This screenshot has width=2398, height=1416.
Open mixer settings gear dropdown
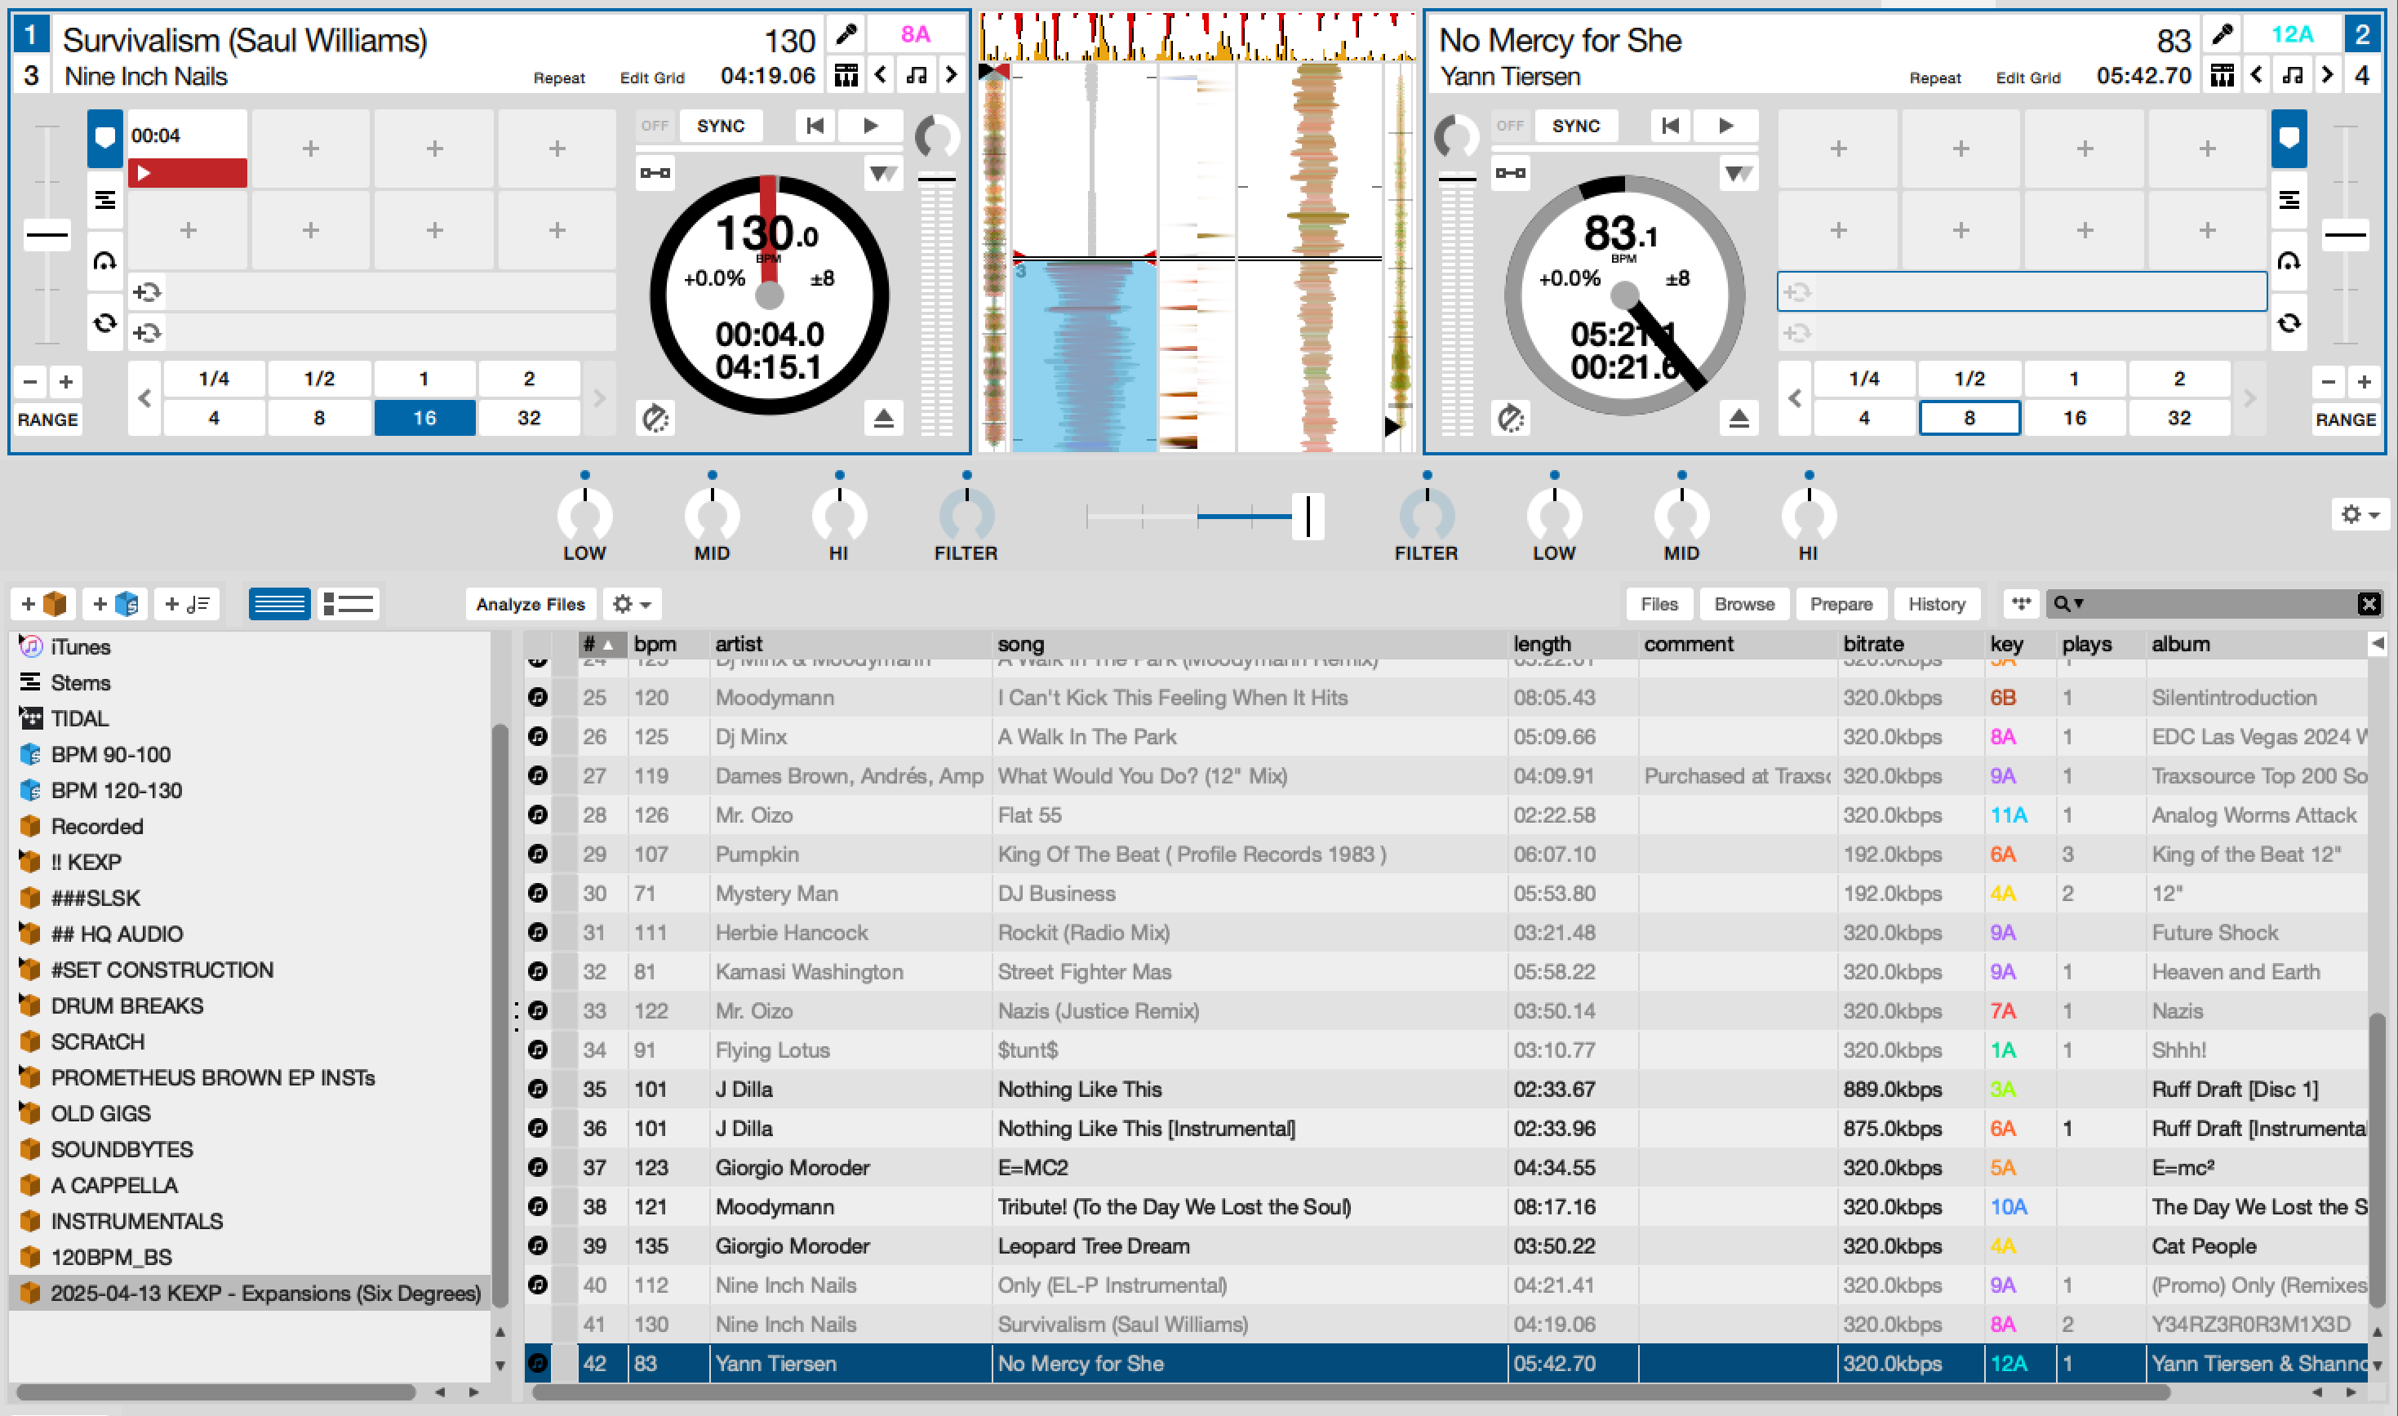tap(2360, 514)
